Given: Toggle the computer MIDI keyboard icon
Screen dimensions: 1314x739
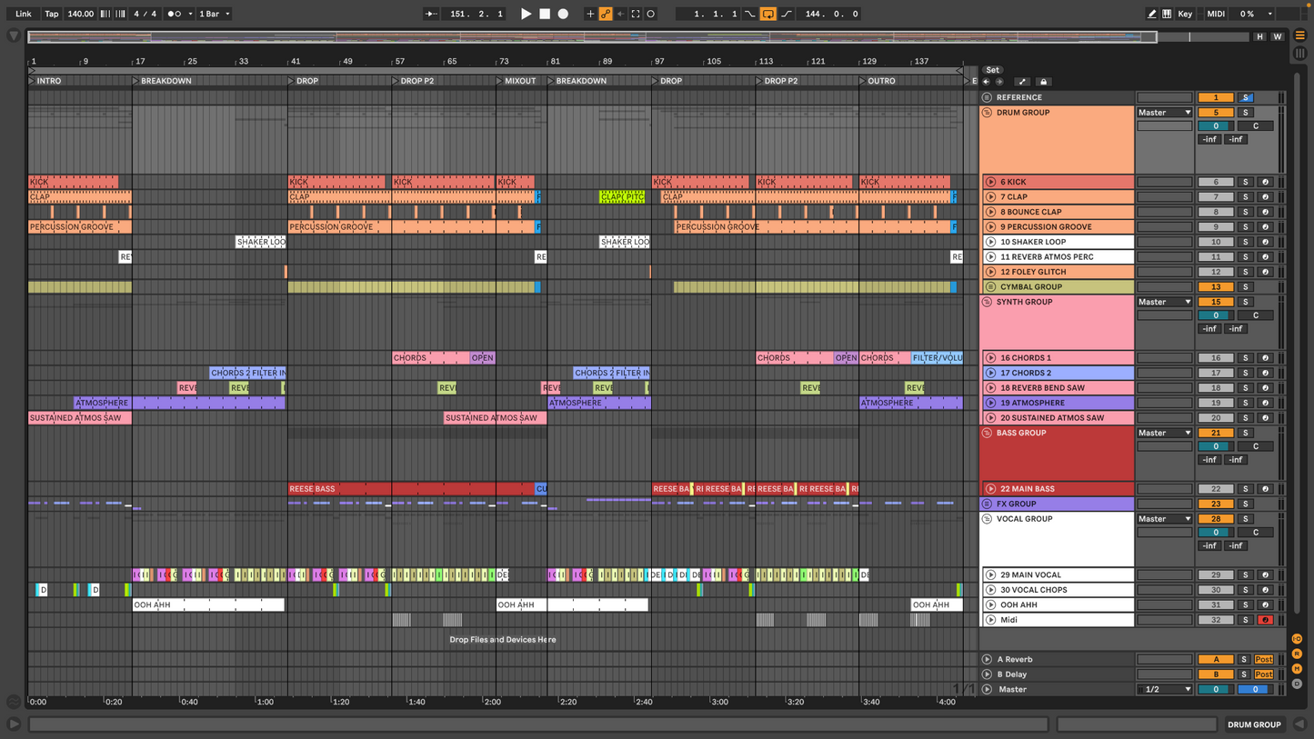Looking at the screenshot, I should tap(1167, 14).
